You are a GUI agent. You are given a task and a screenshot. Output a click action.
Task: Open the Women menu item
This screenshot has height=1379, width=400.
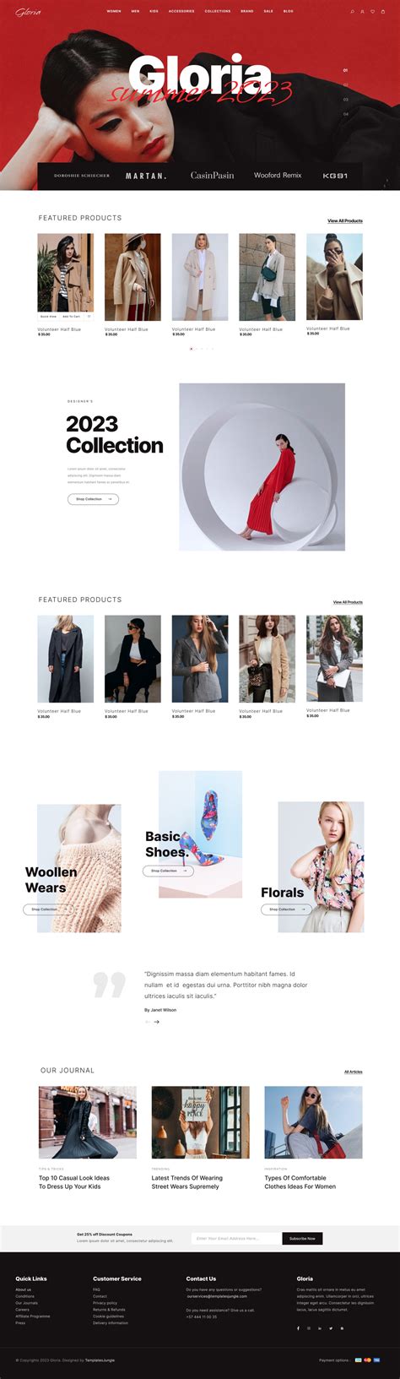point(114,12)
